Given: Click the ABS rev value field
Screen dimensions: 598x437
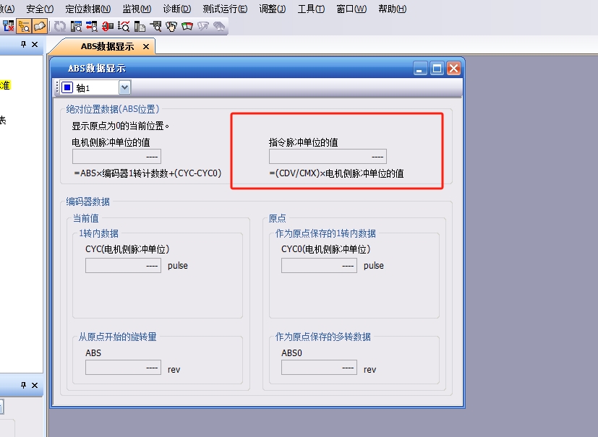Looking at the screenshot, I should click(x=122, y=368).
